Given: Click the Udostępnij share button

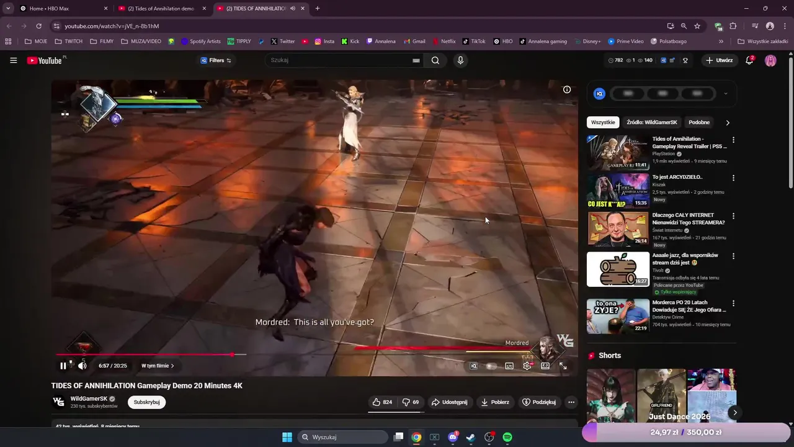Looking at the screenshot, I should (450, 402).
